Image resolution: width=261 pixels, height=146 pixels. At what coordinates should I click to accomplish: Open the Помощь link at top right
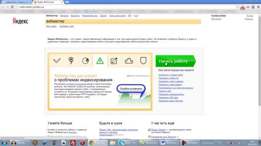249,19
